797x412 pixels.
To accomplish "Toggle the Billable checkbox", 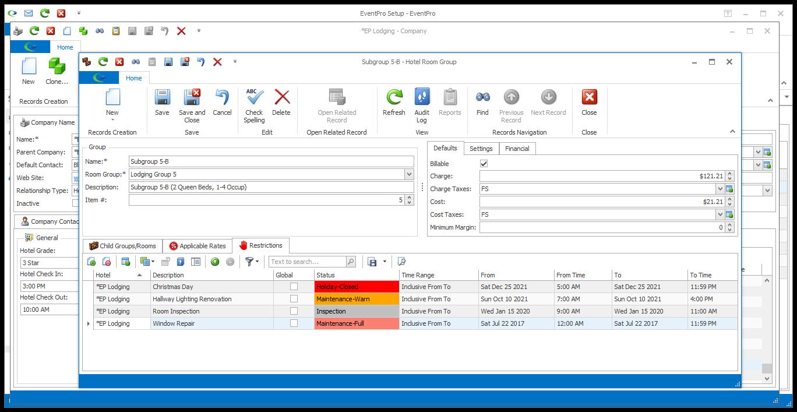I will point(484,164).
